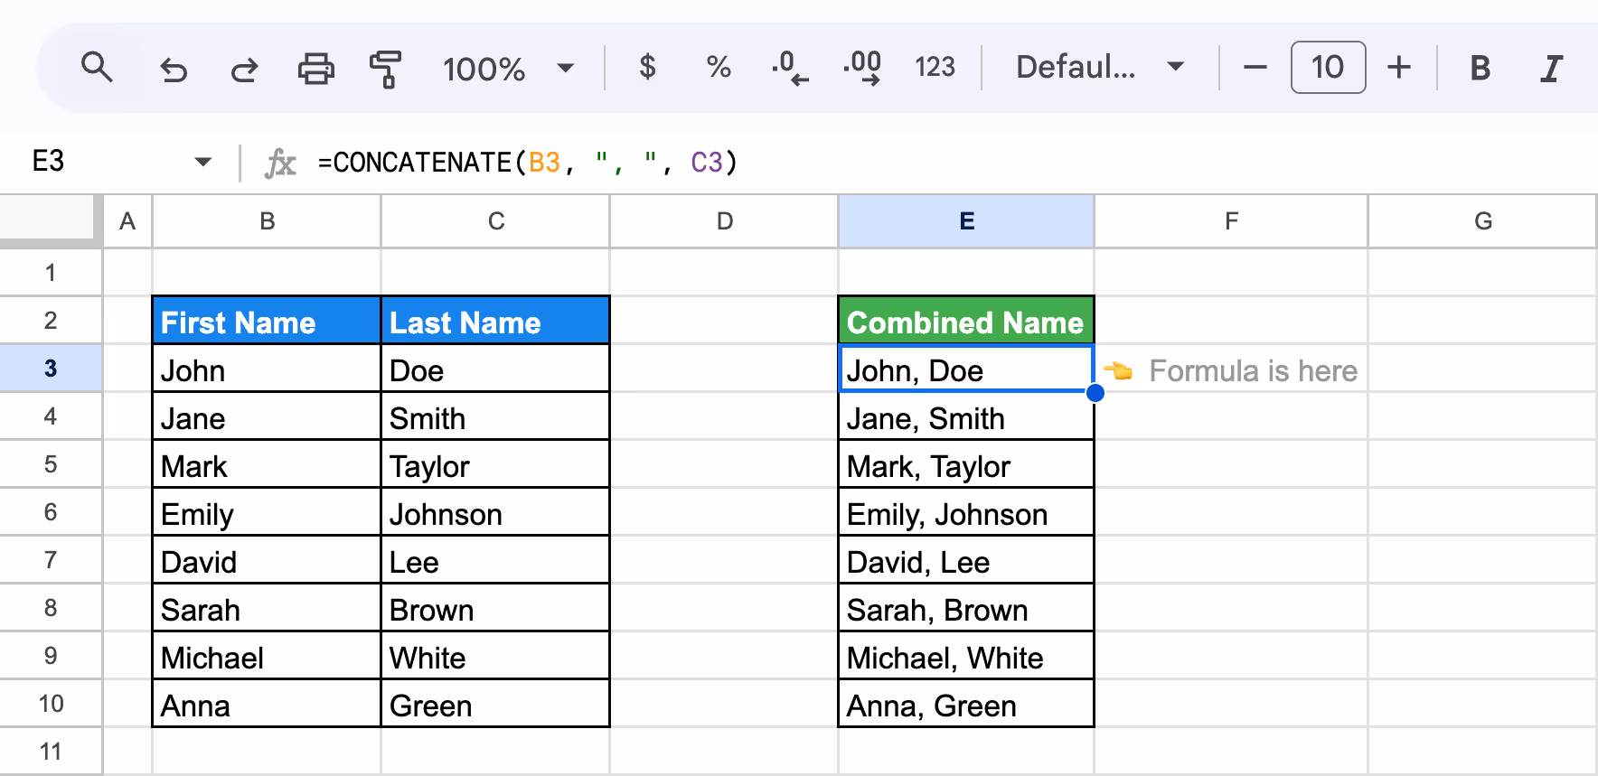Select cell containing John
The height and width of the screenshot is (776, 1598).
pyautogui.click(x=267, y=369)
